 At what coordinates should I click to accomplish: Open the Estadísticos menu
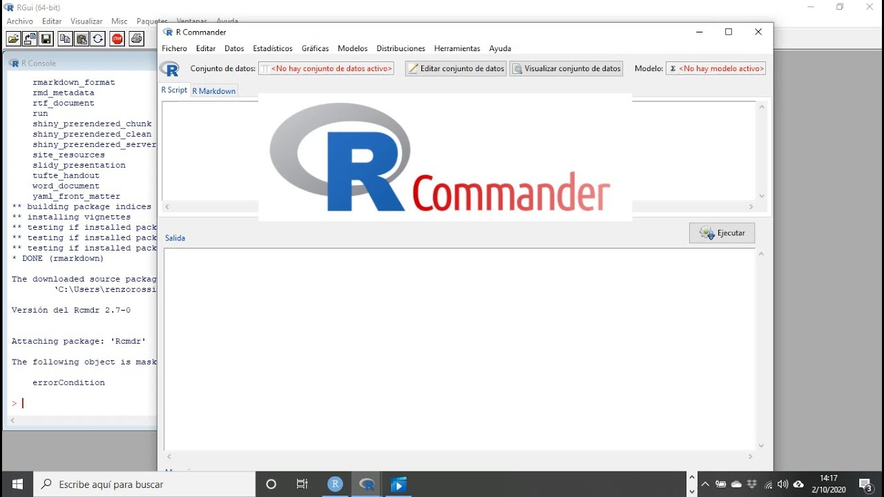click(273, 48)
